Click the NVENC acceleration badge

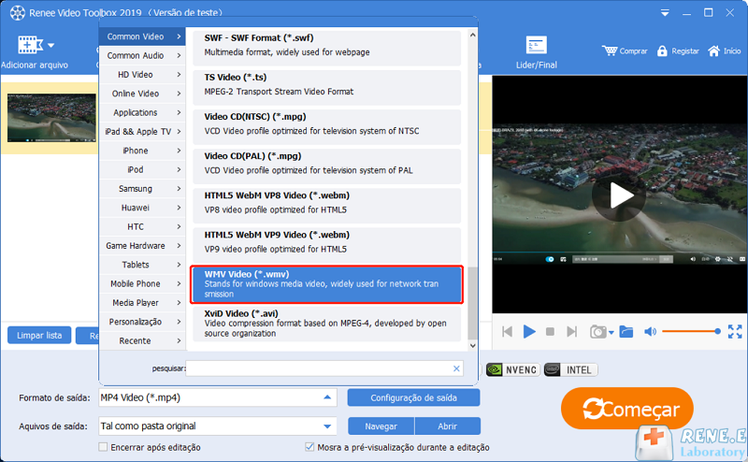[x=512, y=370]
